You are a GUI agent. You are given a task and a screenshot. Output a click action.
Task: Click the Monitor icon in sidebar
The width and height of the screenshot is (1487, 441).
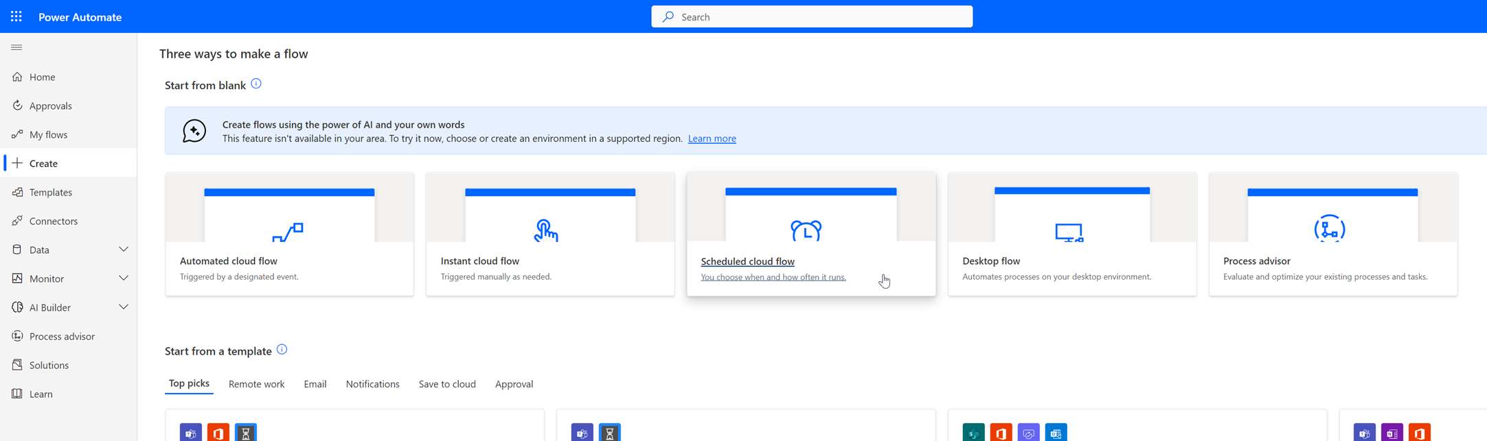tap(17, 278)
